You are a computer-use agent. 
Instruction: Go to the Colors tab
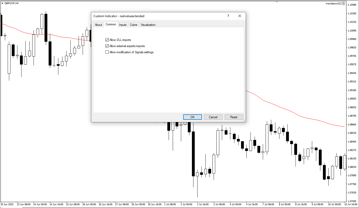134,25
